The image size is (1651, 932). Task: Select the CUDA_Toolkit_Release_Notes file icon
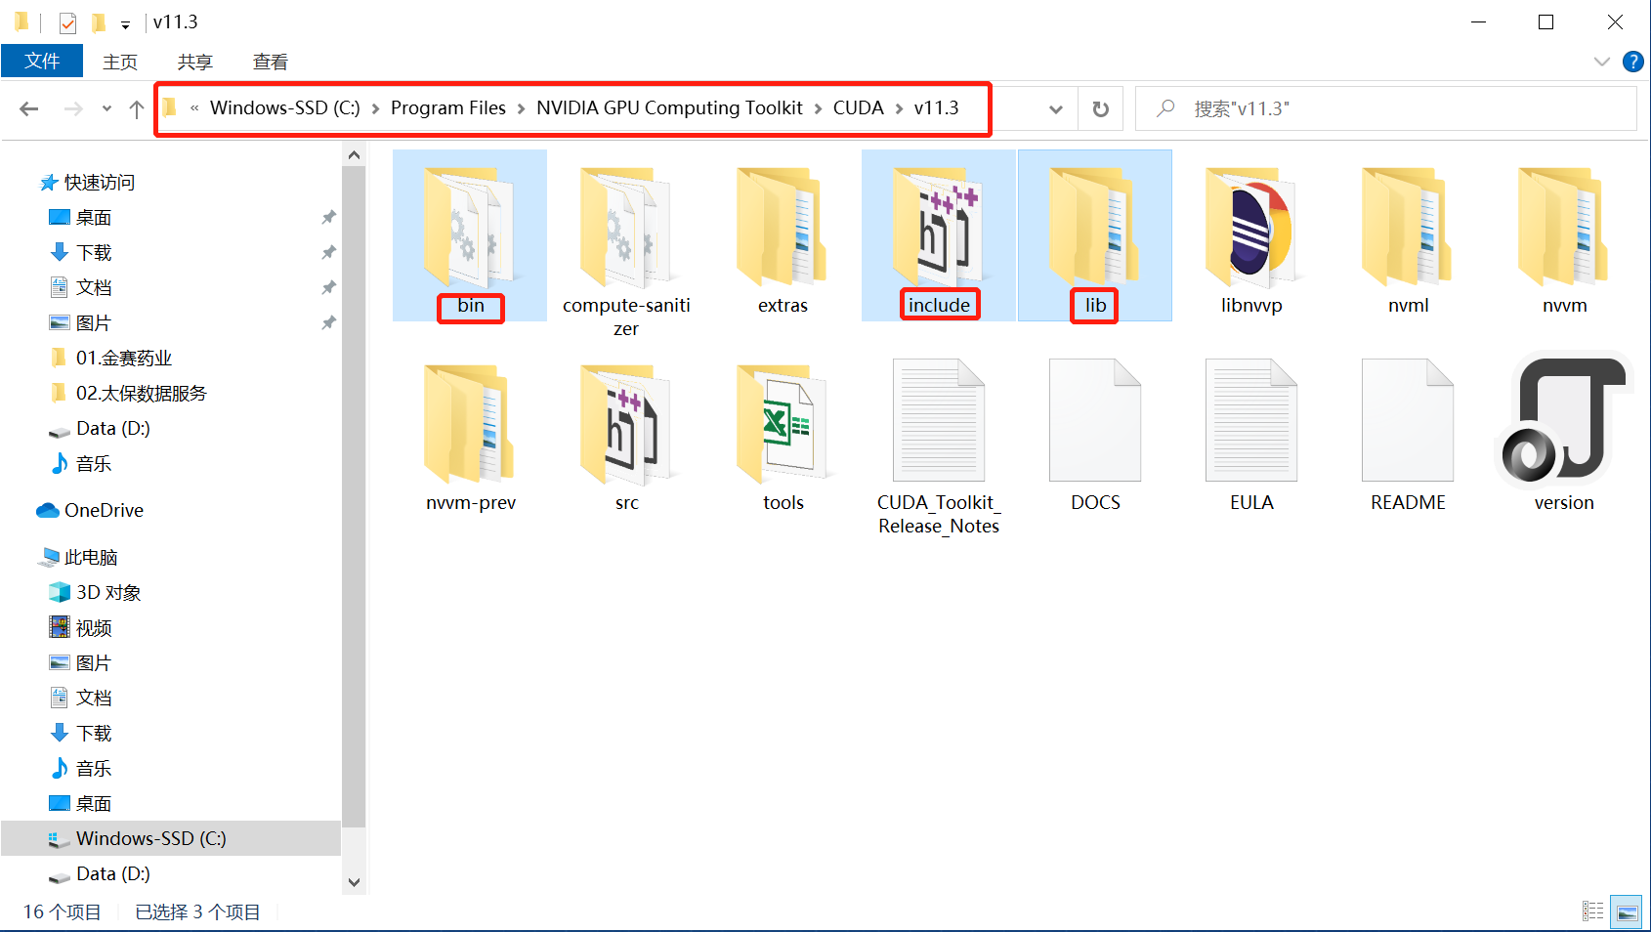coord(939,420)
